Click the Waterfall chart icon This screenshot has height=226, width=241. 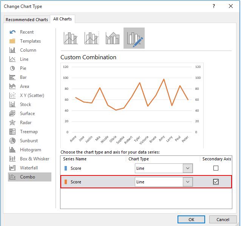(12, 168)
